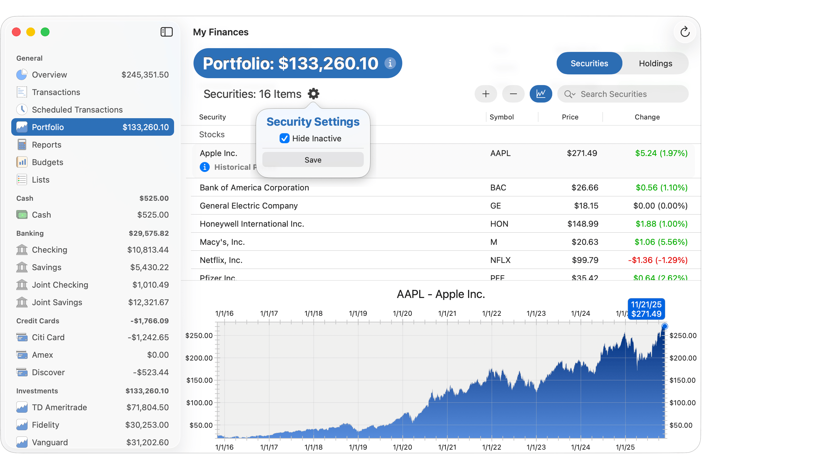
Task: Switch to the Holdings tab
Action: pos(655,63)
